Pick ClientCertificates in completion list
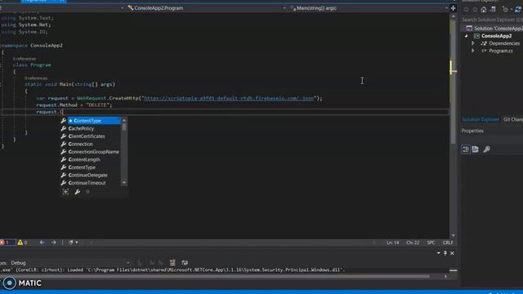 (87, 136)
